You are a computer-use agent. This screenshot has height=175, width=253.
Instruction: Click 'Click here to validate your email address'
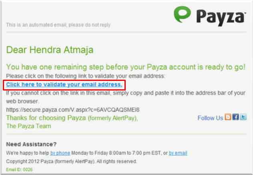click(64, 84)
